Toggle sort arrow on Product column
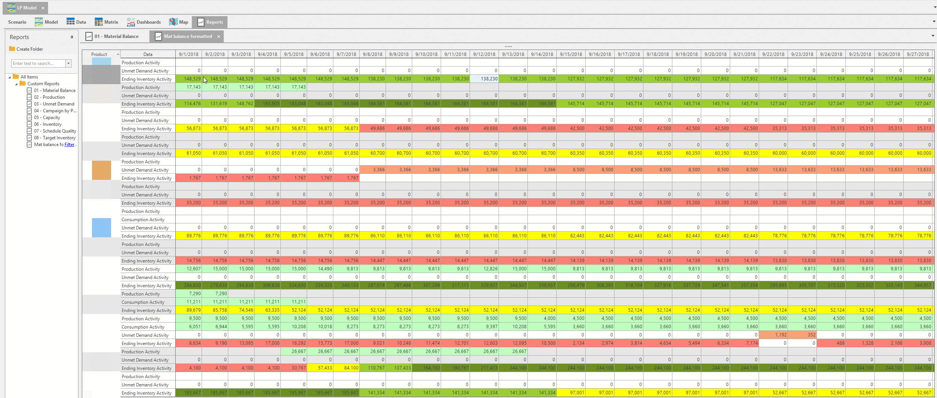Image resolution: width=937 pixels, height=398 pixels. [118, 54]
